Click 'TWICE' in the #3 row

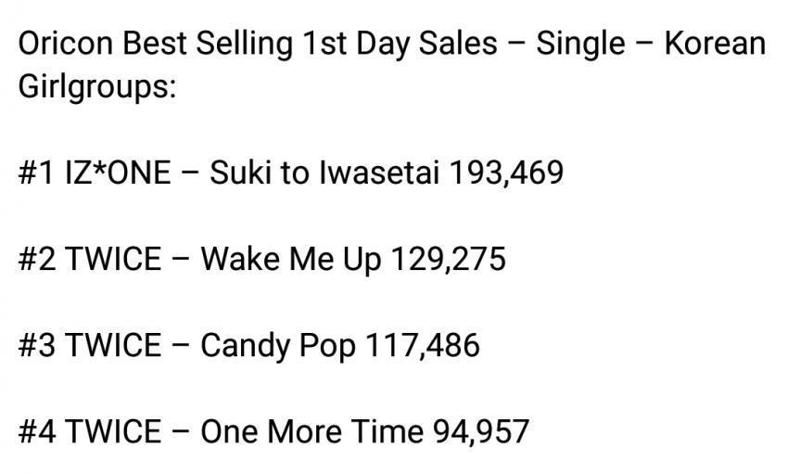tap(114, 345)
